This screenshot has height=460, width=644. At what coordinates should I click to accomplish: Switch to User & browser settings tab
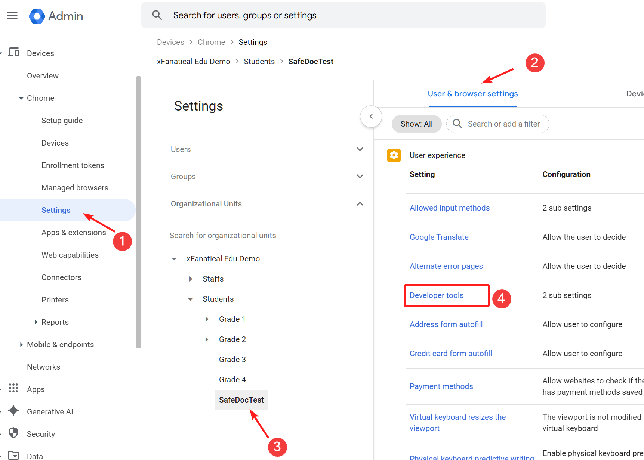coord(472,94)
